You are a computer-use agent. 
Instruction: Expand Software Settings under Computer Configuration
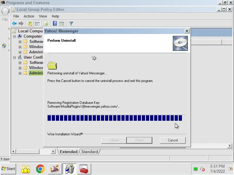(x=20, y=42)
